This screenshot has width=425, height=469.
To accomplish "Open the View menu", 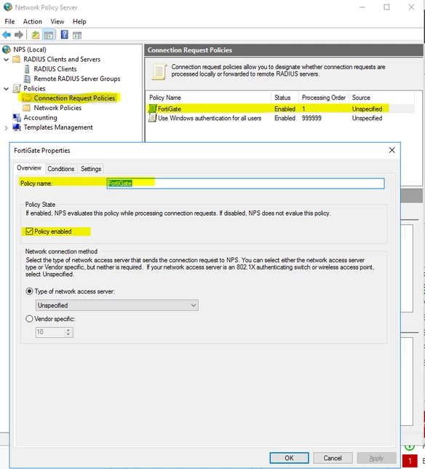I will (57, 22).
